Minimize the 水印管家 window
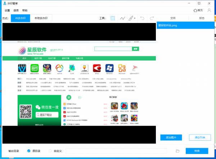 pyautogui.click(x=189, y=3)
